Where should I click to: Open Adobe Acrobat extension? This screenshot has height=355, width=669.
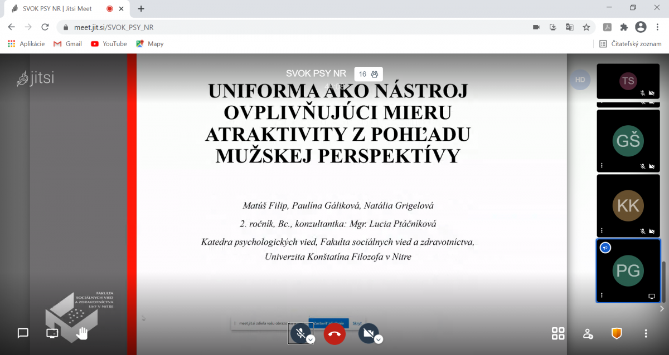[608, 27]
